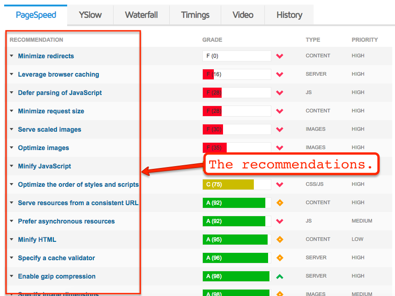Viewport: 395px width, 296px height.
Task: Expand the Optimize images row triangle
Action: click(x=11, y=148)
